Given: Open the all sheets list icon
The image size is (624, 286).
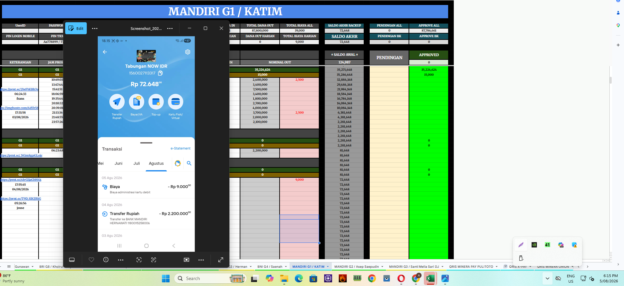Looking at the screenshot, I should pyautogui.click(x=9, y=266).
